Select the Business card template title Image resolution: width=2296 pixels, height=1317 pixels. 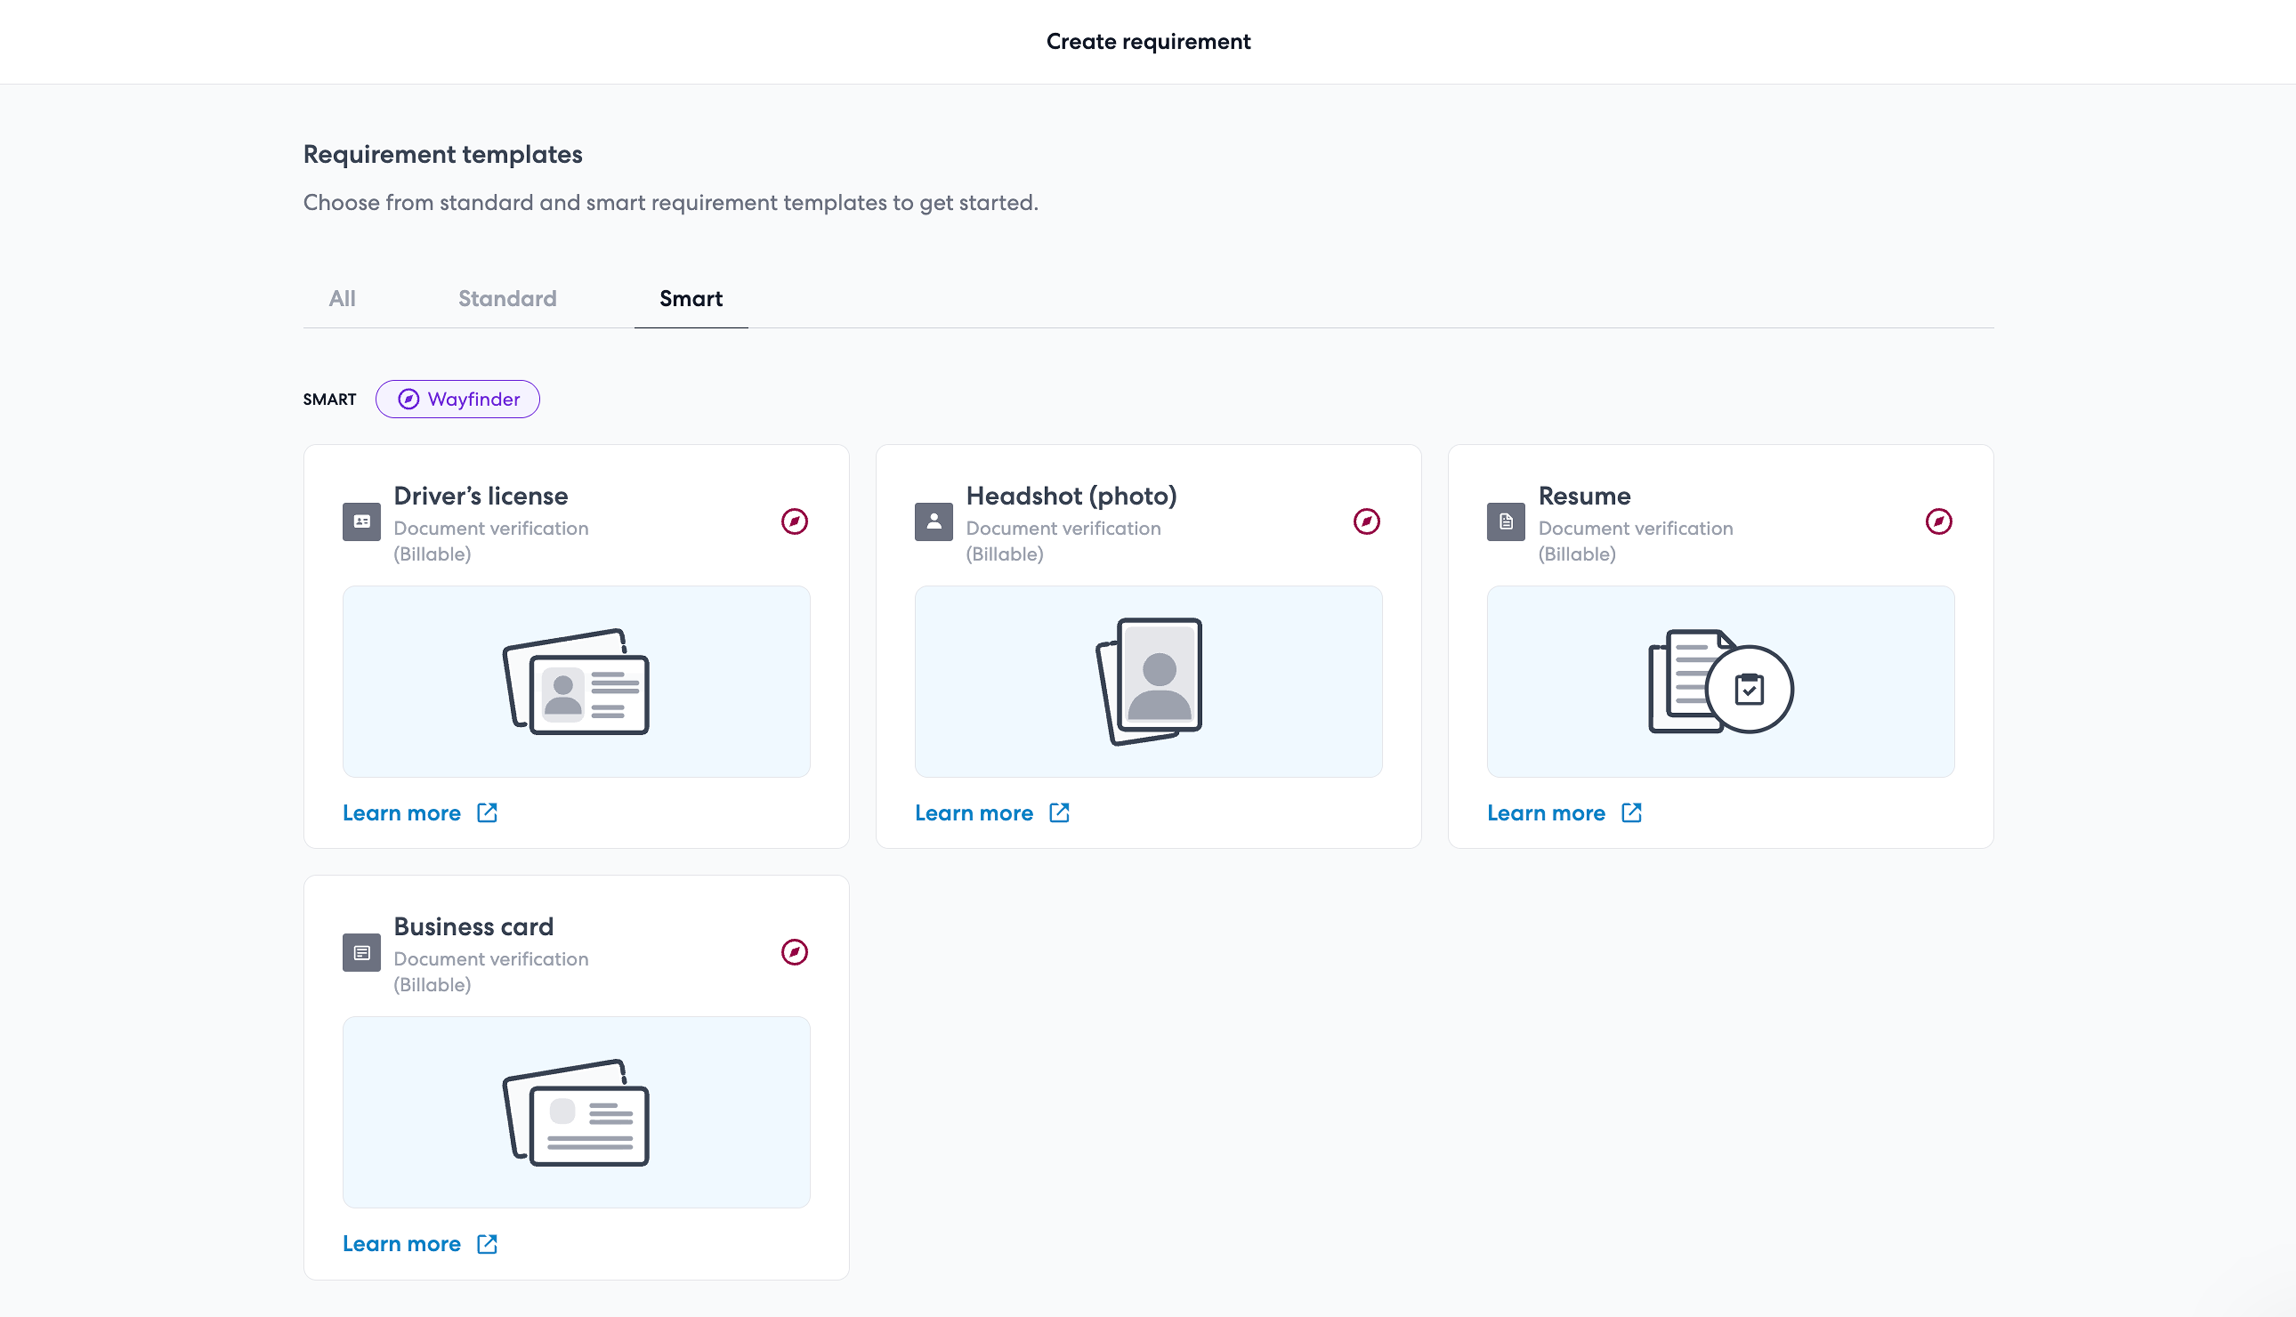coord(473,926)
